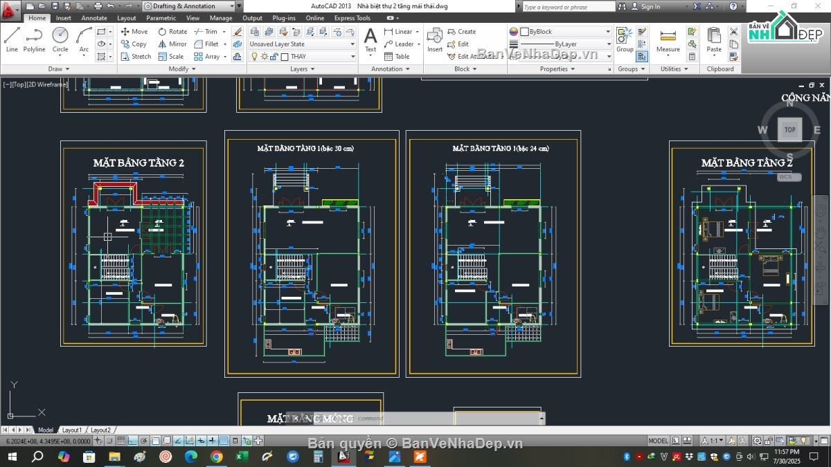
Task: Click the MODEL space button
Action: coord(658,441)
